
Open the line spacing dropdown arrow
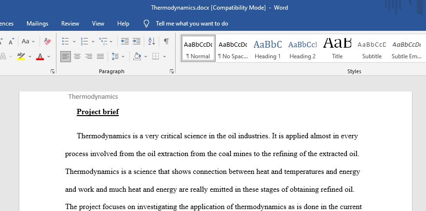(123, 56)
